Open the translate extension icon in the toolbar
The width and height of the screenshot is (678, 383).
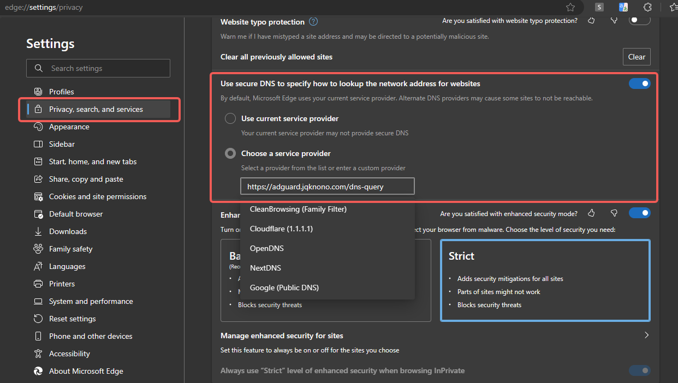[x=623, y=7]
